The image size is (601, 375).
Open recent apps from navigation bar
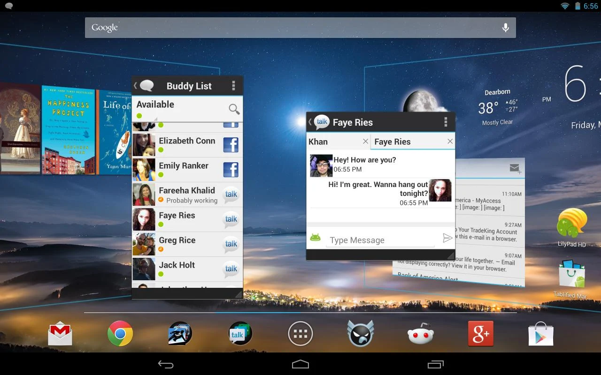(x=435, y=364)
